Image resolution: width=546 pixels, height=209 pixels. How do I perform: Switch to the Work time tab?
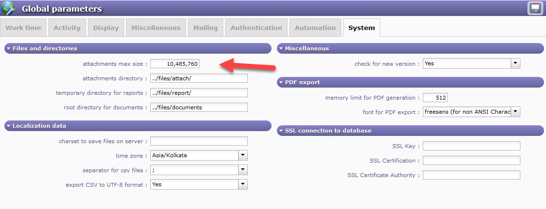[23, 28]
